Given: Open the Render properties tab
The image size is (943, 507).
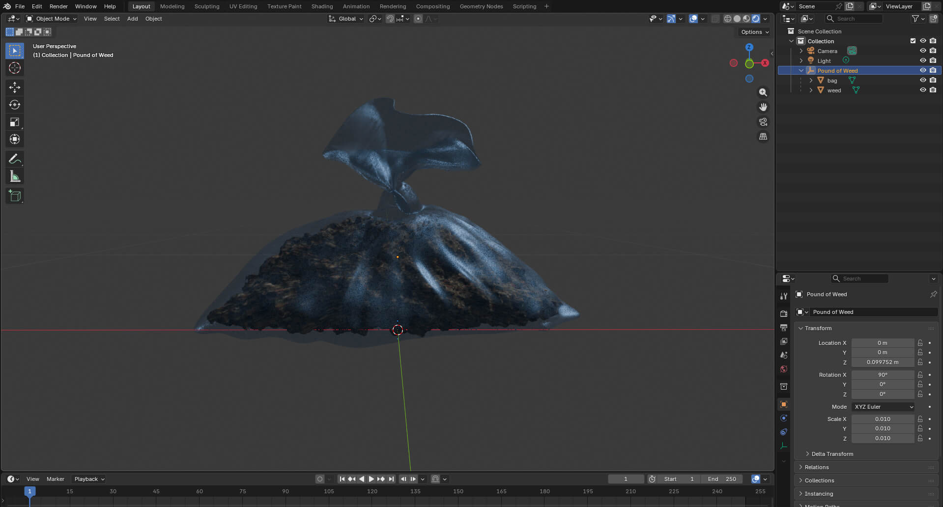Looking at the screenshot, I should [x=784, y=313].
